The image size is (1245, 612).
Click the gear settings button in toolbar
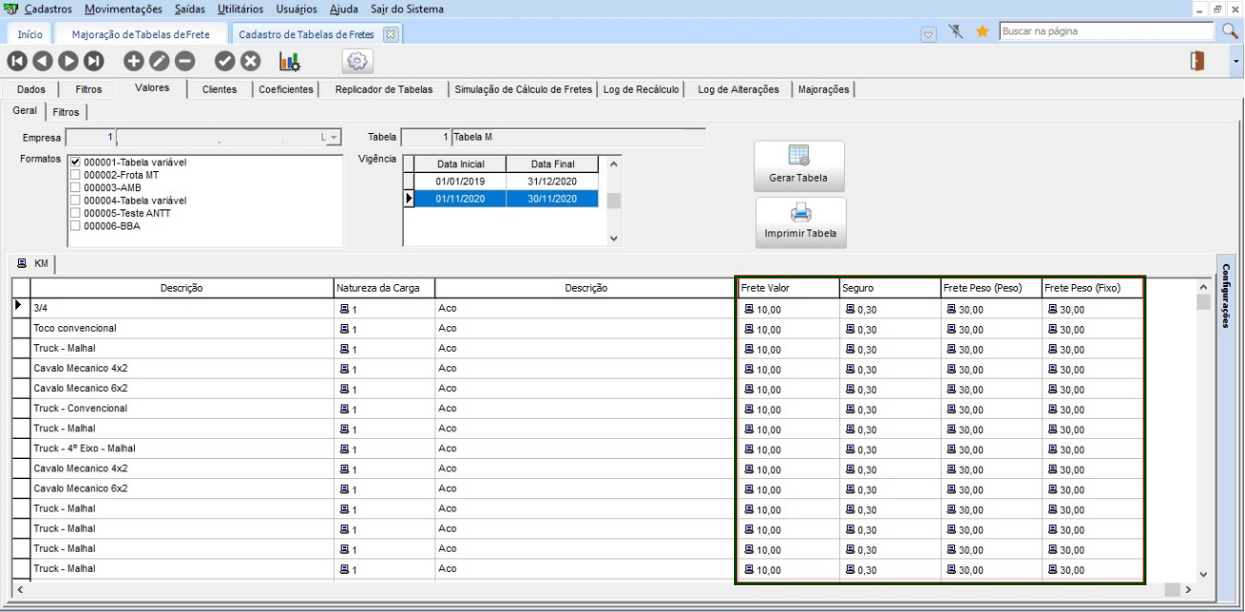click(x=358, y=61)
